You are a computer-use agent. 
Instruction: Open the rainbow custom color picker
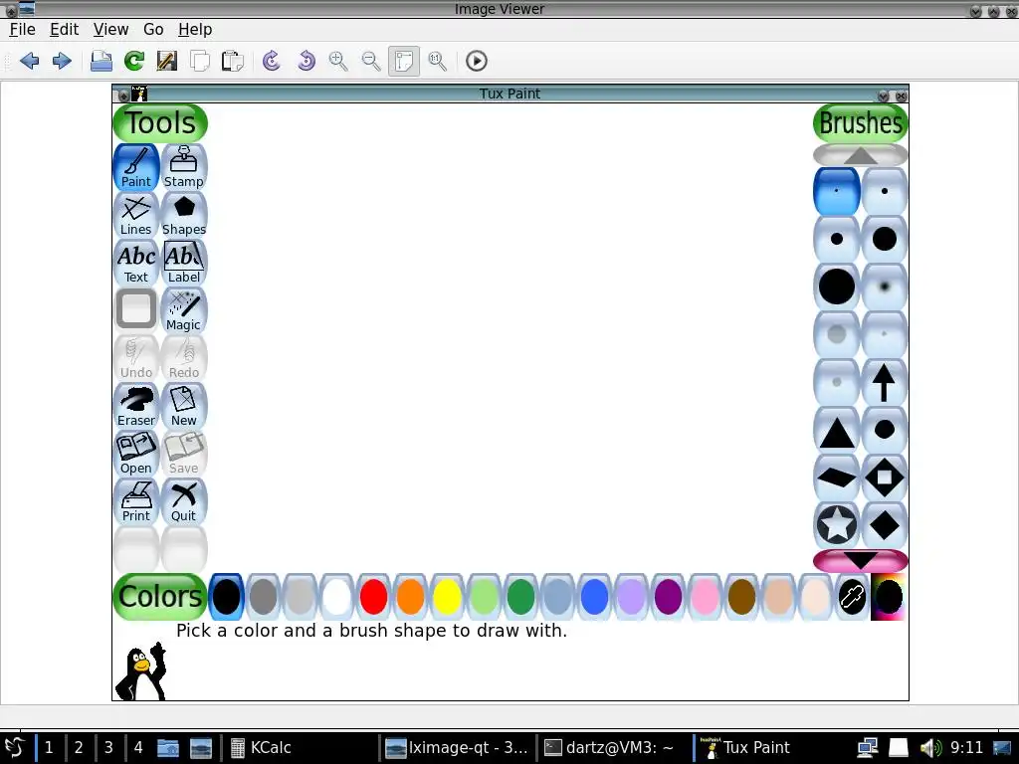click(889, 597)
